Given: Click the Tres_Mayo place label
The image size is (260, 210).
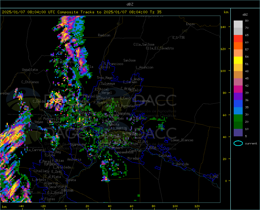Looking at the screenshot, I should tap(105, 78).
